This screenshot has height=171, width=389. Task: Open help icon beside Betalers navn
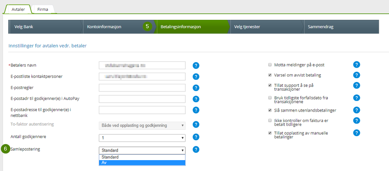(x=196, y=66)
